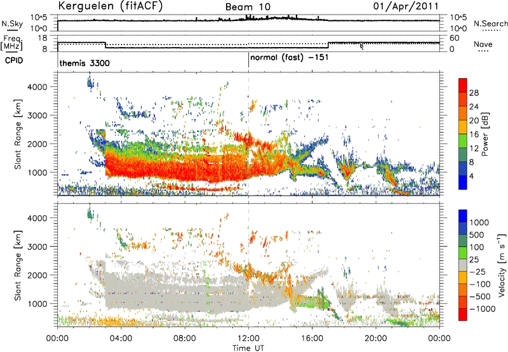Click "4000" range tick of velocity panel
The image size is (508, 352).
(x=37, y=218)
